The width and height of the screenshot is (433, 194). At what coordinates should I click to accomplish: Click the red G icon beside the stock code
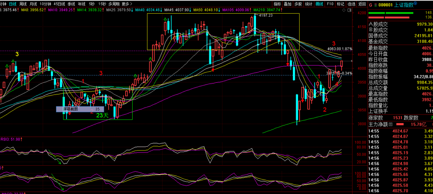[x=371, y=4]
